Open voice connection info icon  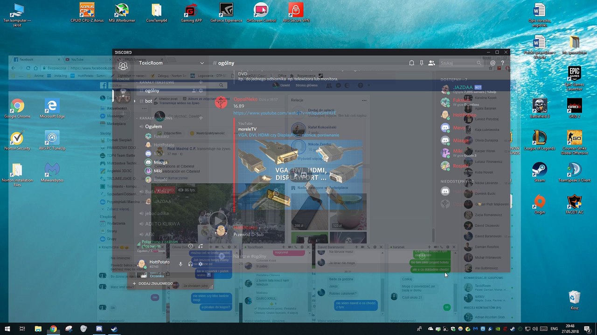[x=190, y=246]
